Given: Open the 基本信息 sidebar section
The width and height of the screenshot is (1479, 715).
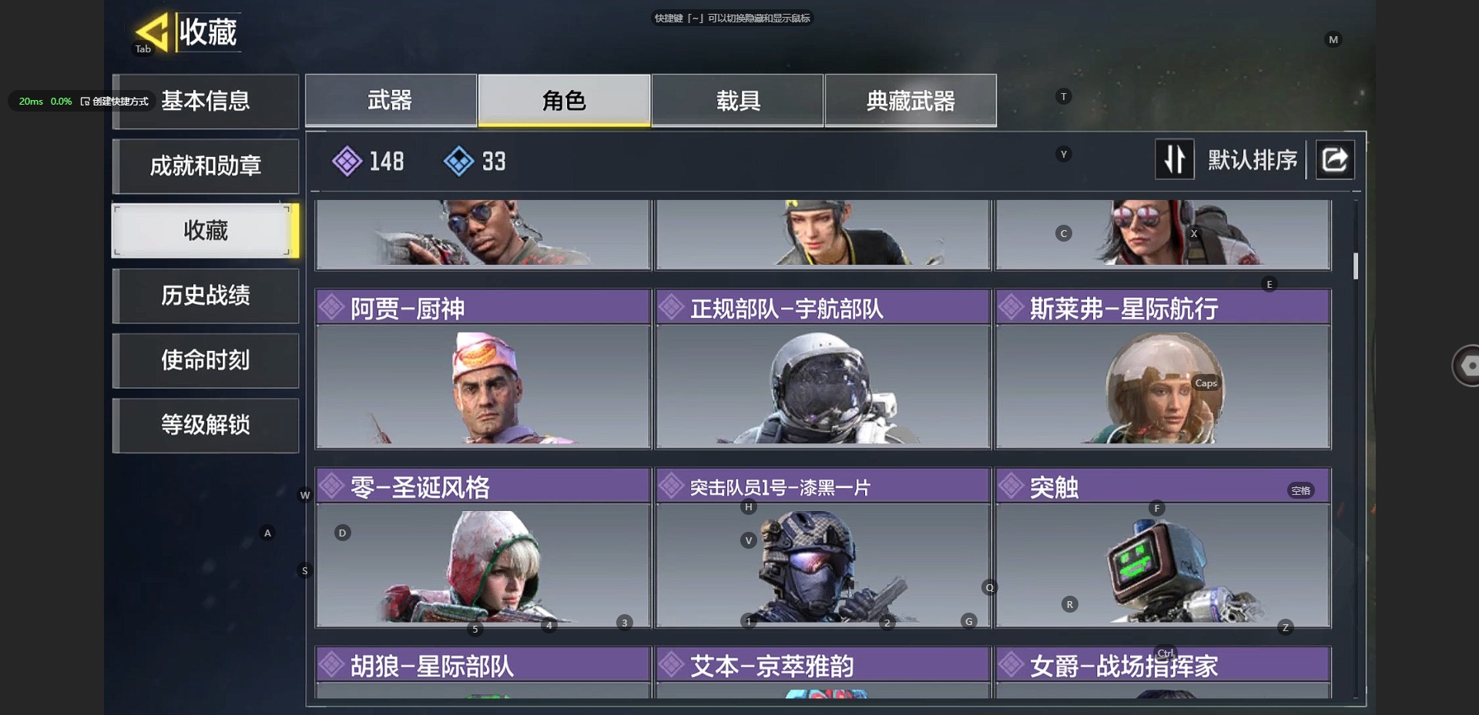Looking at the screenshot, I should 206,101.
